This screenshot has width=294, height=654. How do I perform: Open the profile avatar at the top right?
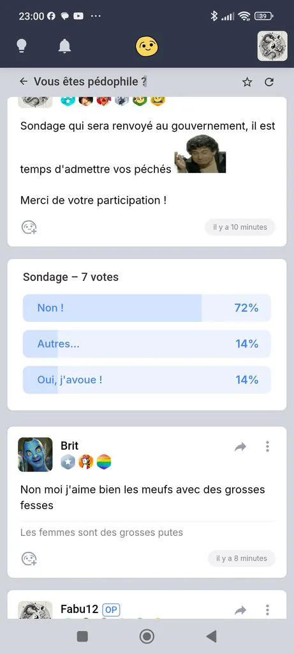(272, 46)
